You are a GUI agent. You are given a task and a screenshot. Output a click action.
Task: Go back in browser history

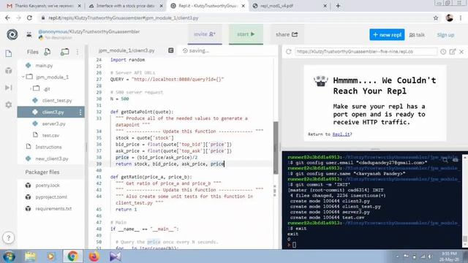(7, 18)
